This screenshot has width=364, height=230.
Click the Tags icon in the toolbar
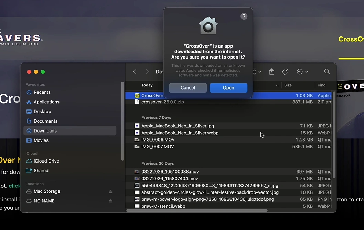(x=285, y=71)
